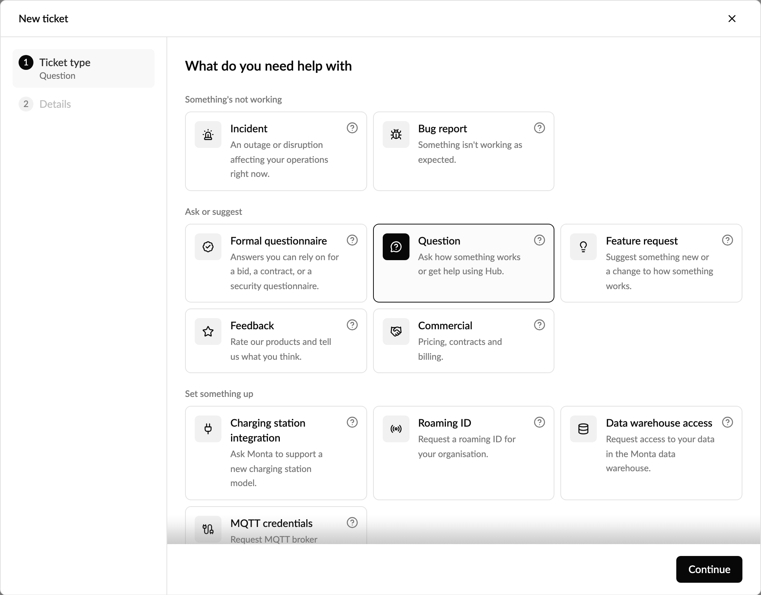
Task: Open help tooltip for Commercial
Action: click(x=540, y=325)
